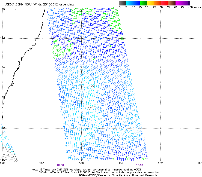Click the 'Data buffer is 22 hrs' note
Viewport: 202px width, 177px height.
coord(99,172)
